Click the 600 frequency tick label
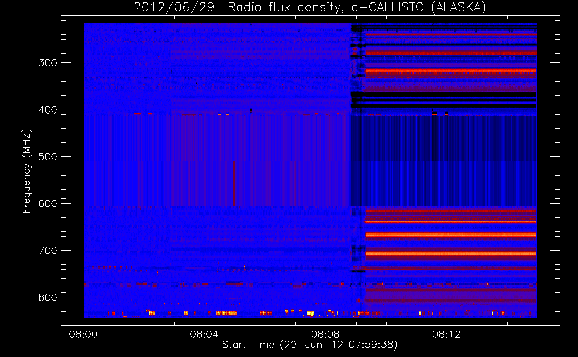Screen dimensions: 578x357 pyautogui.click(x=48, y=204)
